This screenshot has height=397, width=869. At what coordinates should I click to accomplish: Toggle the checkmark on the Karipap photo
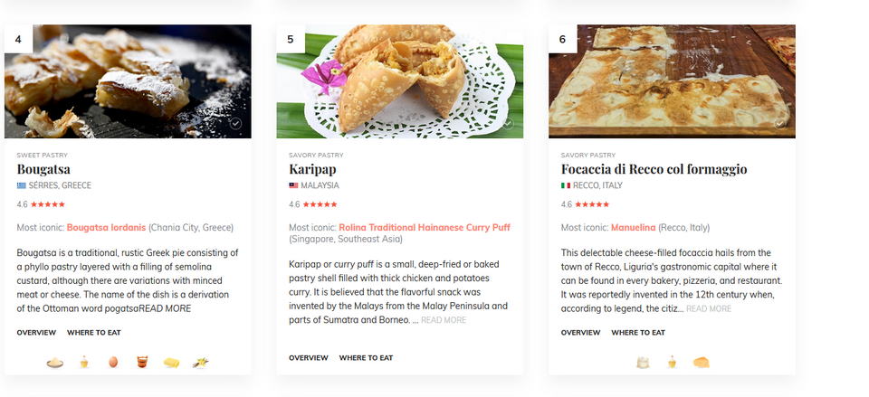[508, 124]
